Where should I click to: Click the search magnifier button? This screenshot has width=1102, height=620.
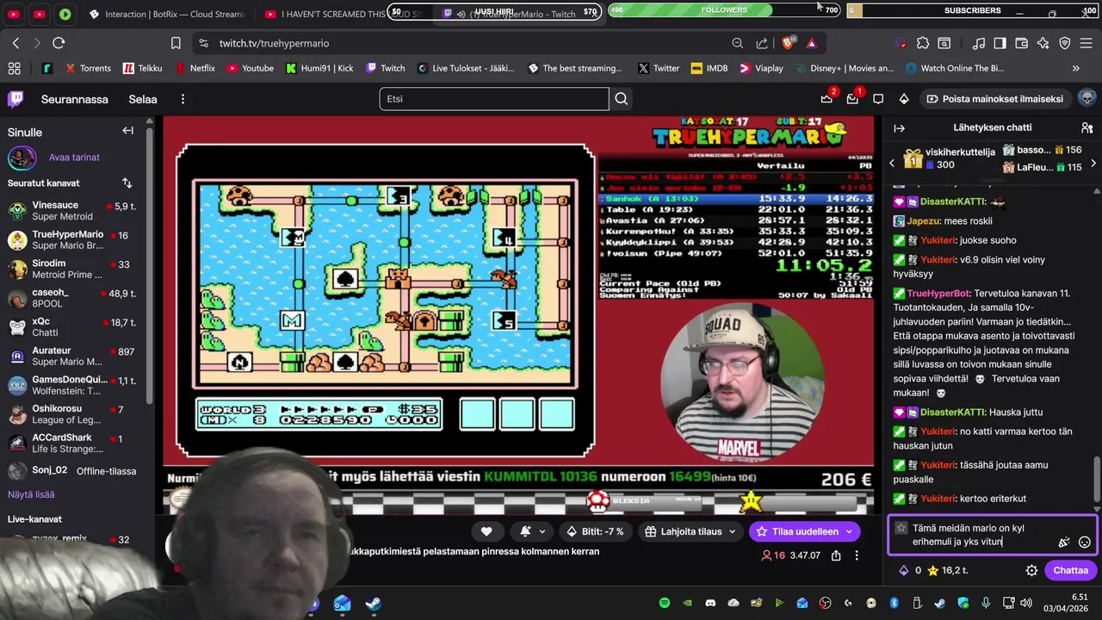[x=622, y=99]
